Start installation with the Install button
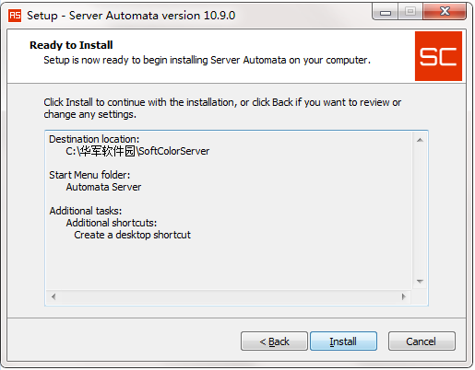 [343, 341]
